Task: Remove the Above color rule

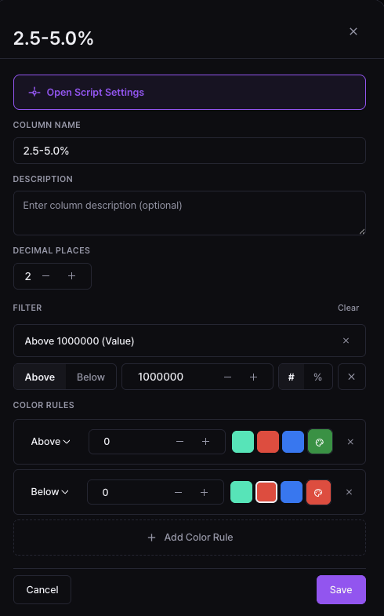Action: point(350,442)
